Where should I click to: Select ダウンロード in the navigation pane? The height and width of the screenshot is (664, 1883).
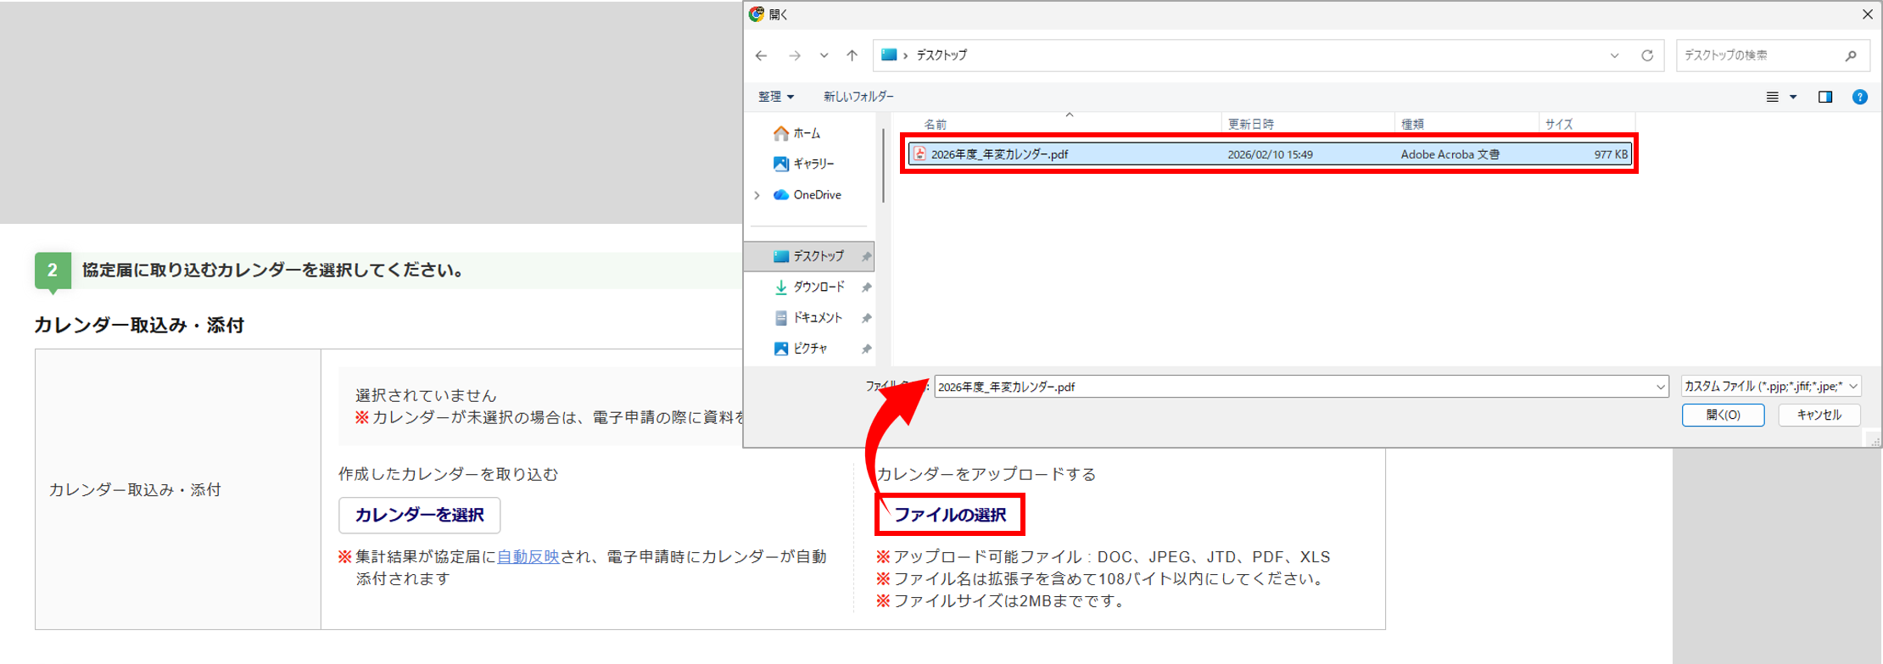click(x=818, y=287)
